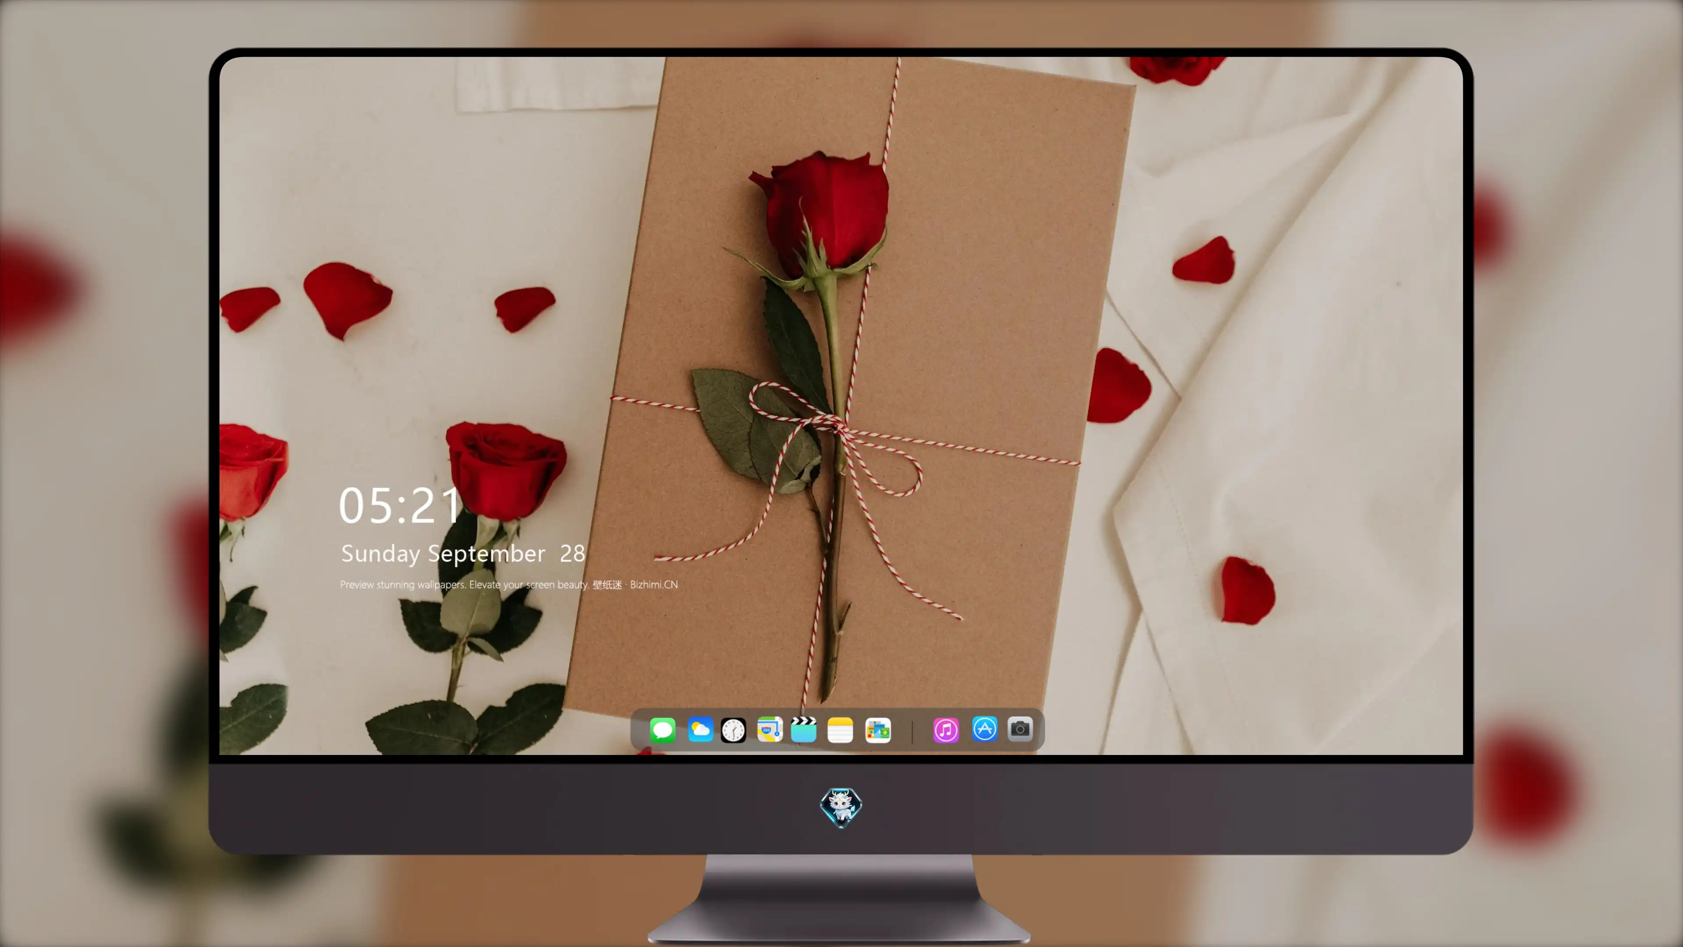The image size is (1683, 947).
Task: Open the App Store from the dock
Action: pyautogui.click(x=984, y=729)
